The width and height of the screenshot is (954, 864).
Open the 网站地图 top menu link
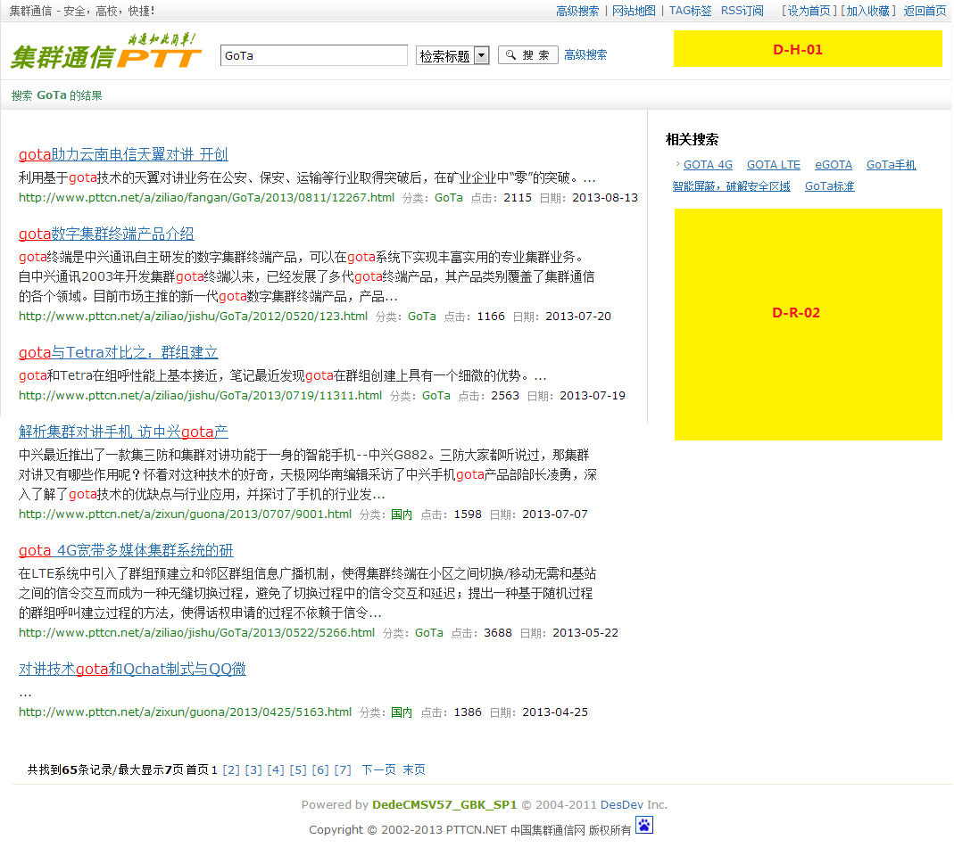click(x=634, y=11)
